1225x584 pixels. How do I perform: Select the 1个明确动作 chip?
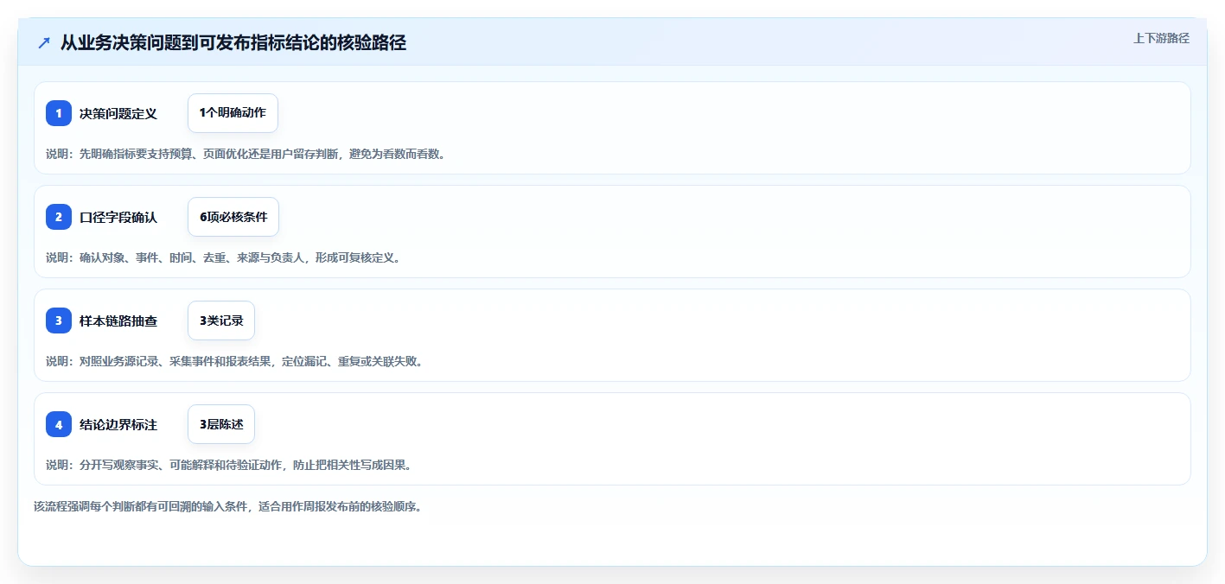click(233, 113)
